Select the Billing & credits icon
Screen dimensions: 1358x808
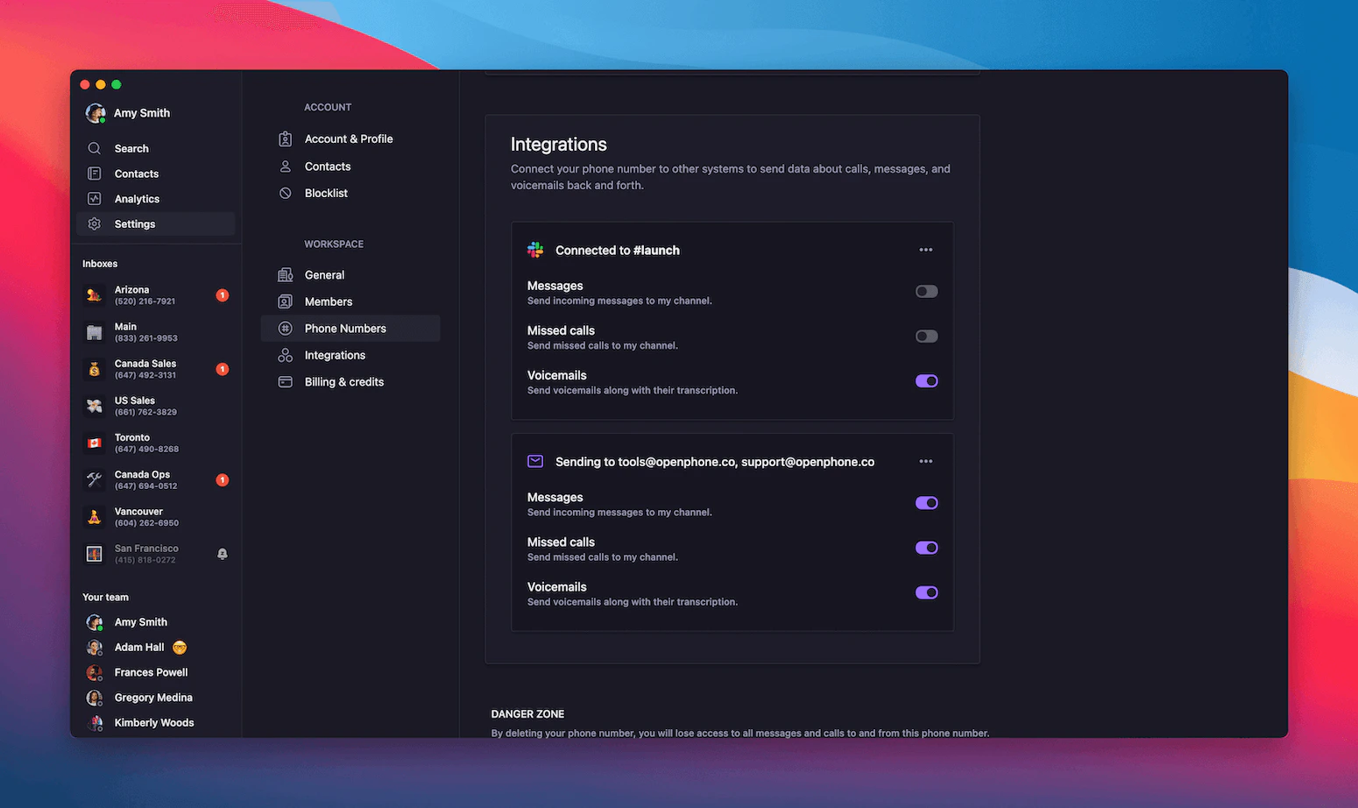click(285, 382)
